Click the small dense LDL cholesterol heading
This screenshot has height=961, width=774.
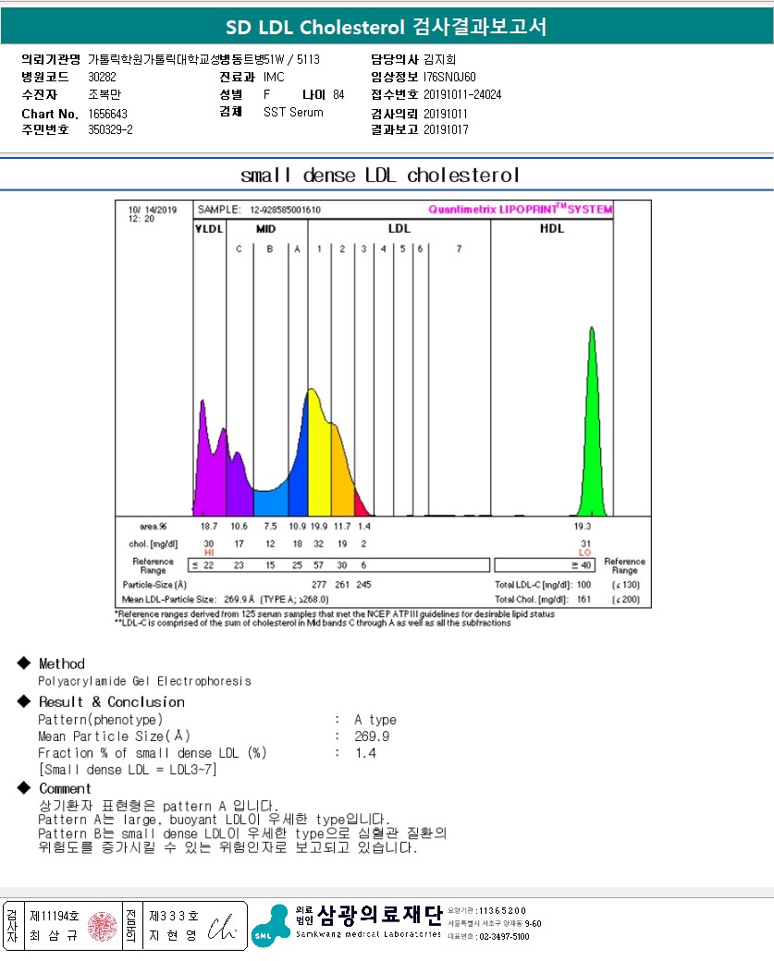tap(379, 175)
